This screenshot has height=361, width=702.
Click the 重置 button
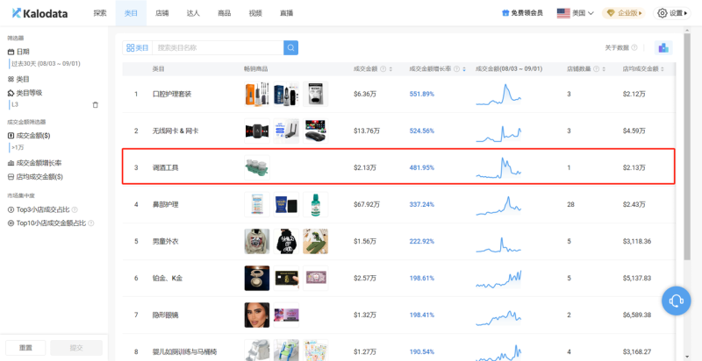[25, 348]
